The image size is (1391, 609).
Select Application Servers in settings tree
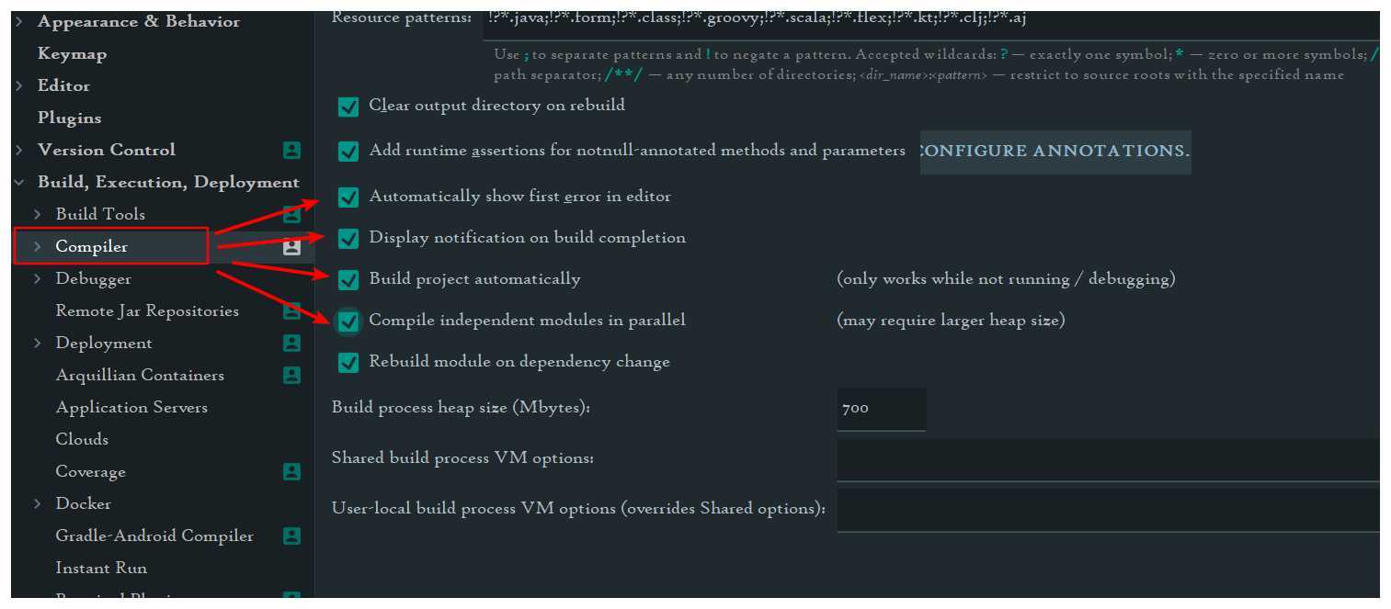131,407
